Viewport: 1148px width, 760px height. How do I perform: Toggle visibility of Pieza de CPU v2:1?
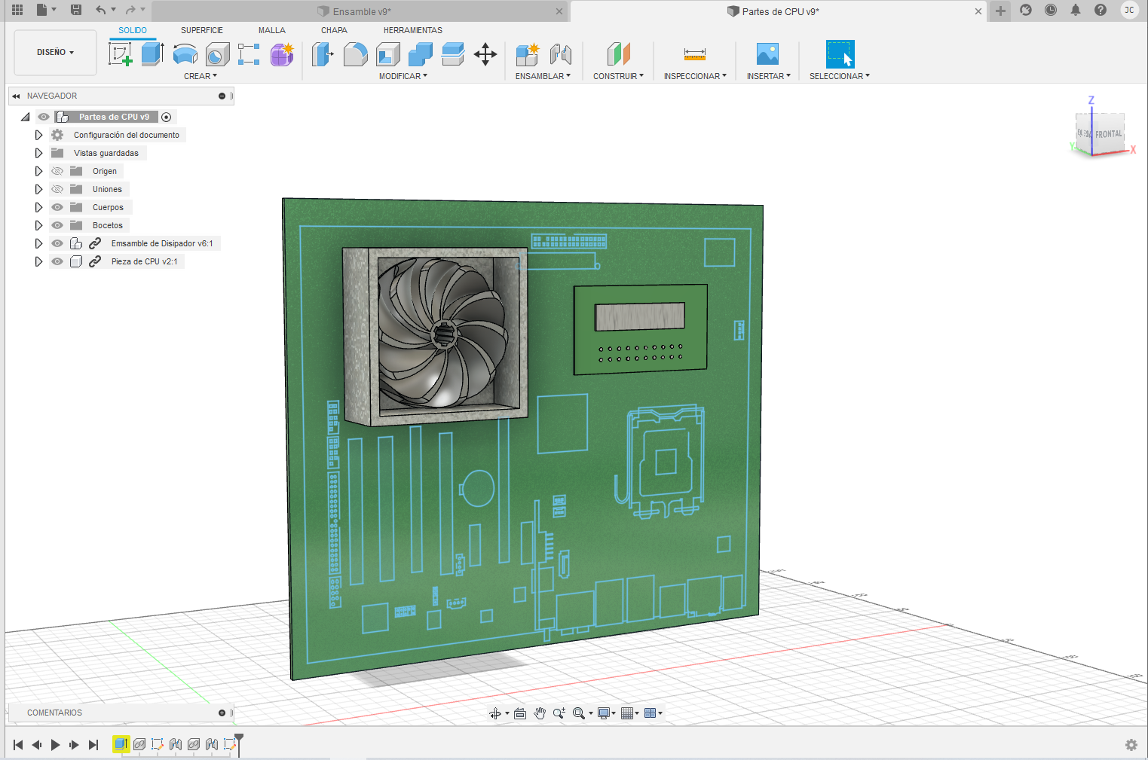(57, 261)
